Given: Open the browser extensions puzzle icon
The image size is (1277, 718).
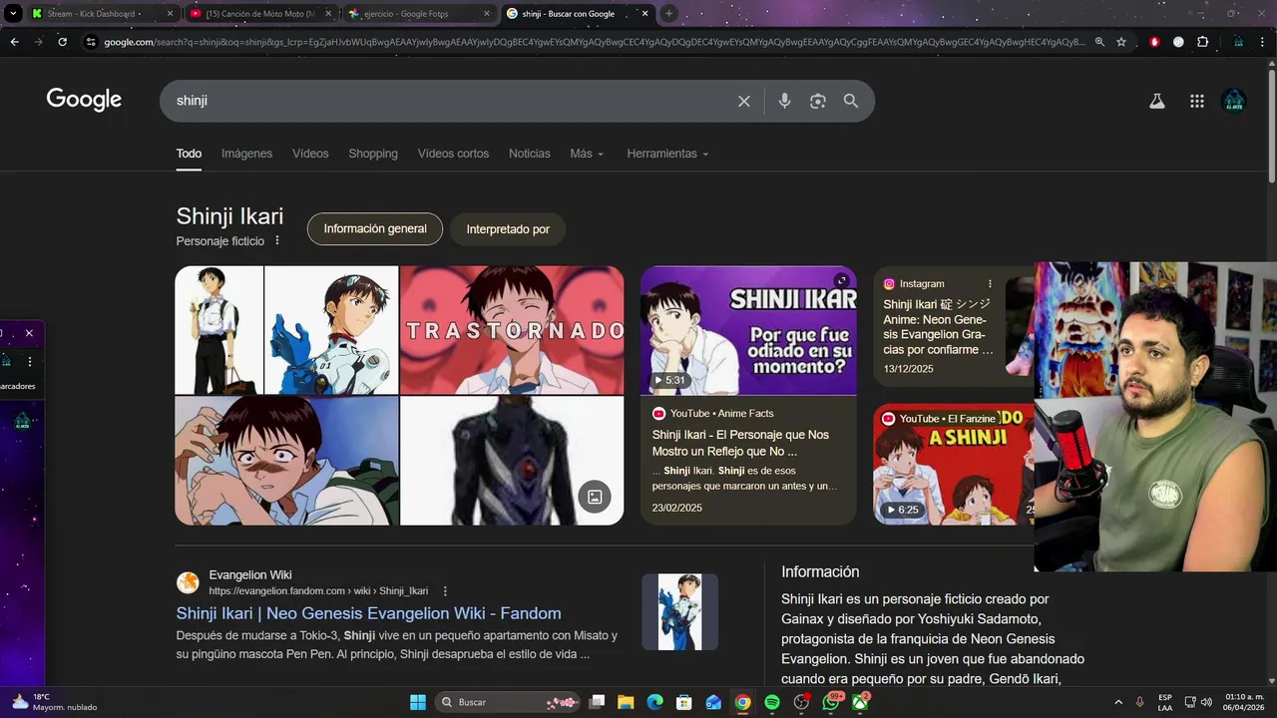Looking at the screenshot, I should (x=1203, y=42).
